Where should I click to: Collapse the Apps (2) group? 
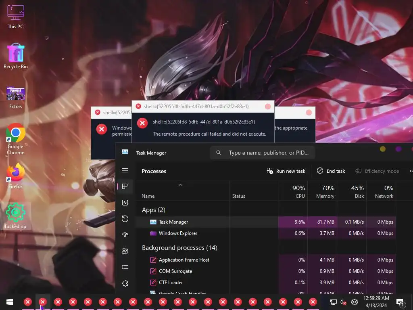point(154,210)
